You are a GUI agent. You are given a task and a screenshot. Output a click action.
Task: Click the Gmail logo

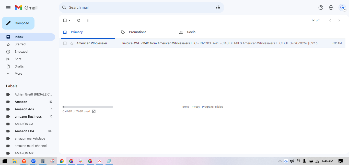click(26, 8)
